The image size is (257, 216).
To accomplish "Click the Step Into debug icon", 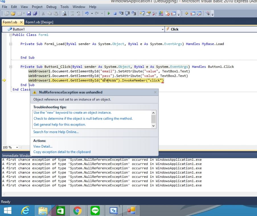I will 121,13.
